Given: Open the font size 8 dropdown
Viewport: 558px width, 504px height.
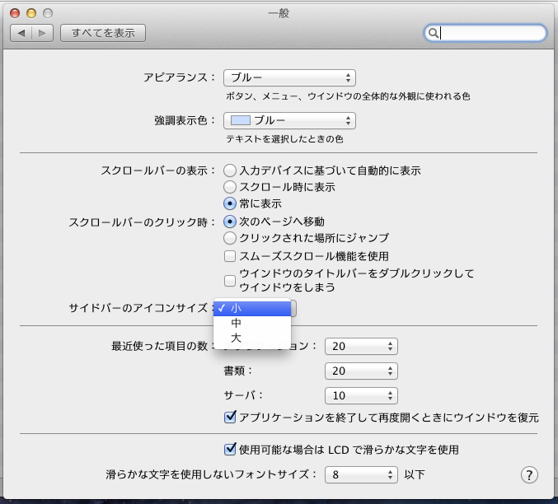Looking at the screenshot, I should click(361, 474).
